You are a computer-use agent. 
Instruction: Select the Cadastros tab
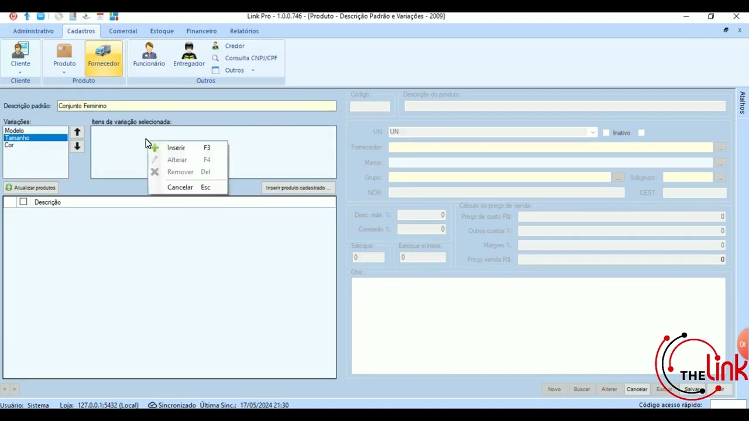pos(81,31)
